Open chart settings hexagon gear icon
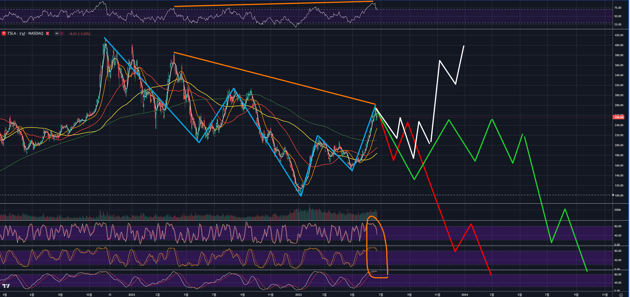630x297 pixels. 621,295
